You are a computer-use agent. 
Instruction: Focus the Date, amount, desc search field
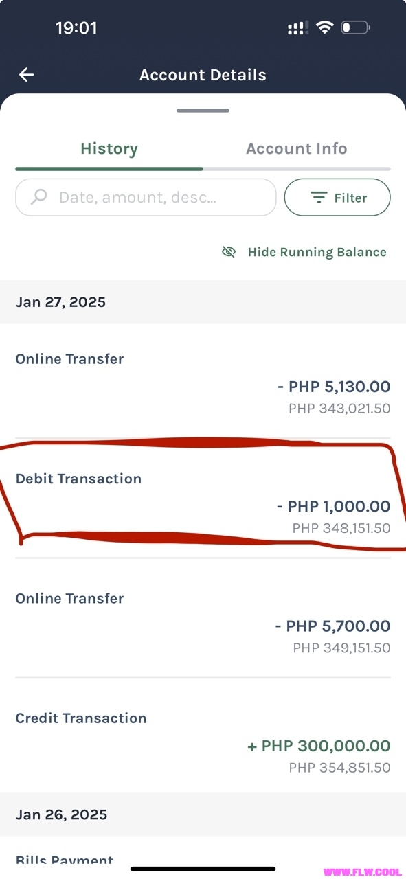pyautogui.click(x=146, y=197)
